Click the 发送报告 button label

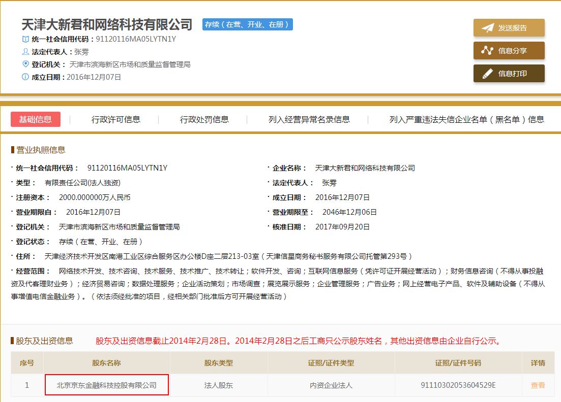click(512, 28)
